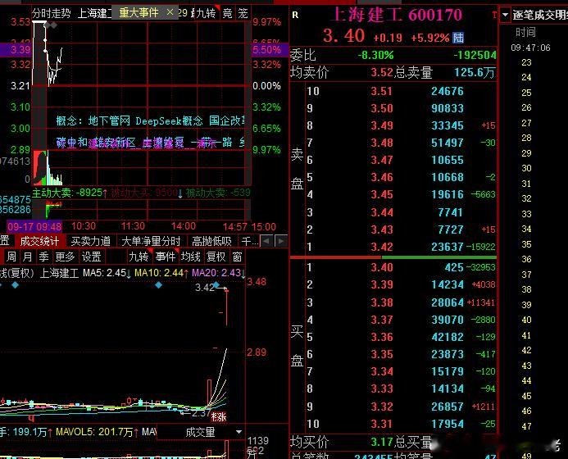Close the 重大事件 popup tab
The height and width of the screenshot is (459, 568).
coord(170,12)
